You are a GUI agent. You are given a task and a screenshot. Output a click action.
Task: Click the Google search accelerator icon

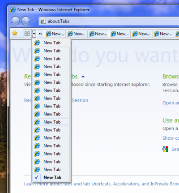pos(165,149)
